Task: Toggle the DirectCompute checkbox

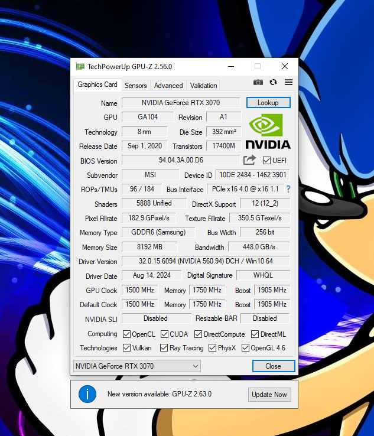Action: (x=198, y=334)
